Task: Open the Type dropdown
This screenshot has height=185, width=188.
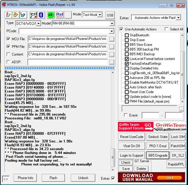Action: pyautogui.click(x=38, y=23)
